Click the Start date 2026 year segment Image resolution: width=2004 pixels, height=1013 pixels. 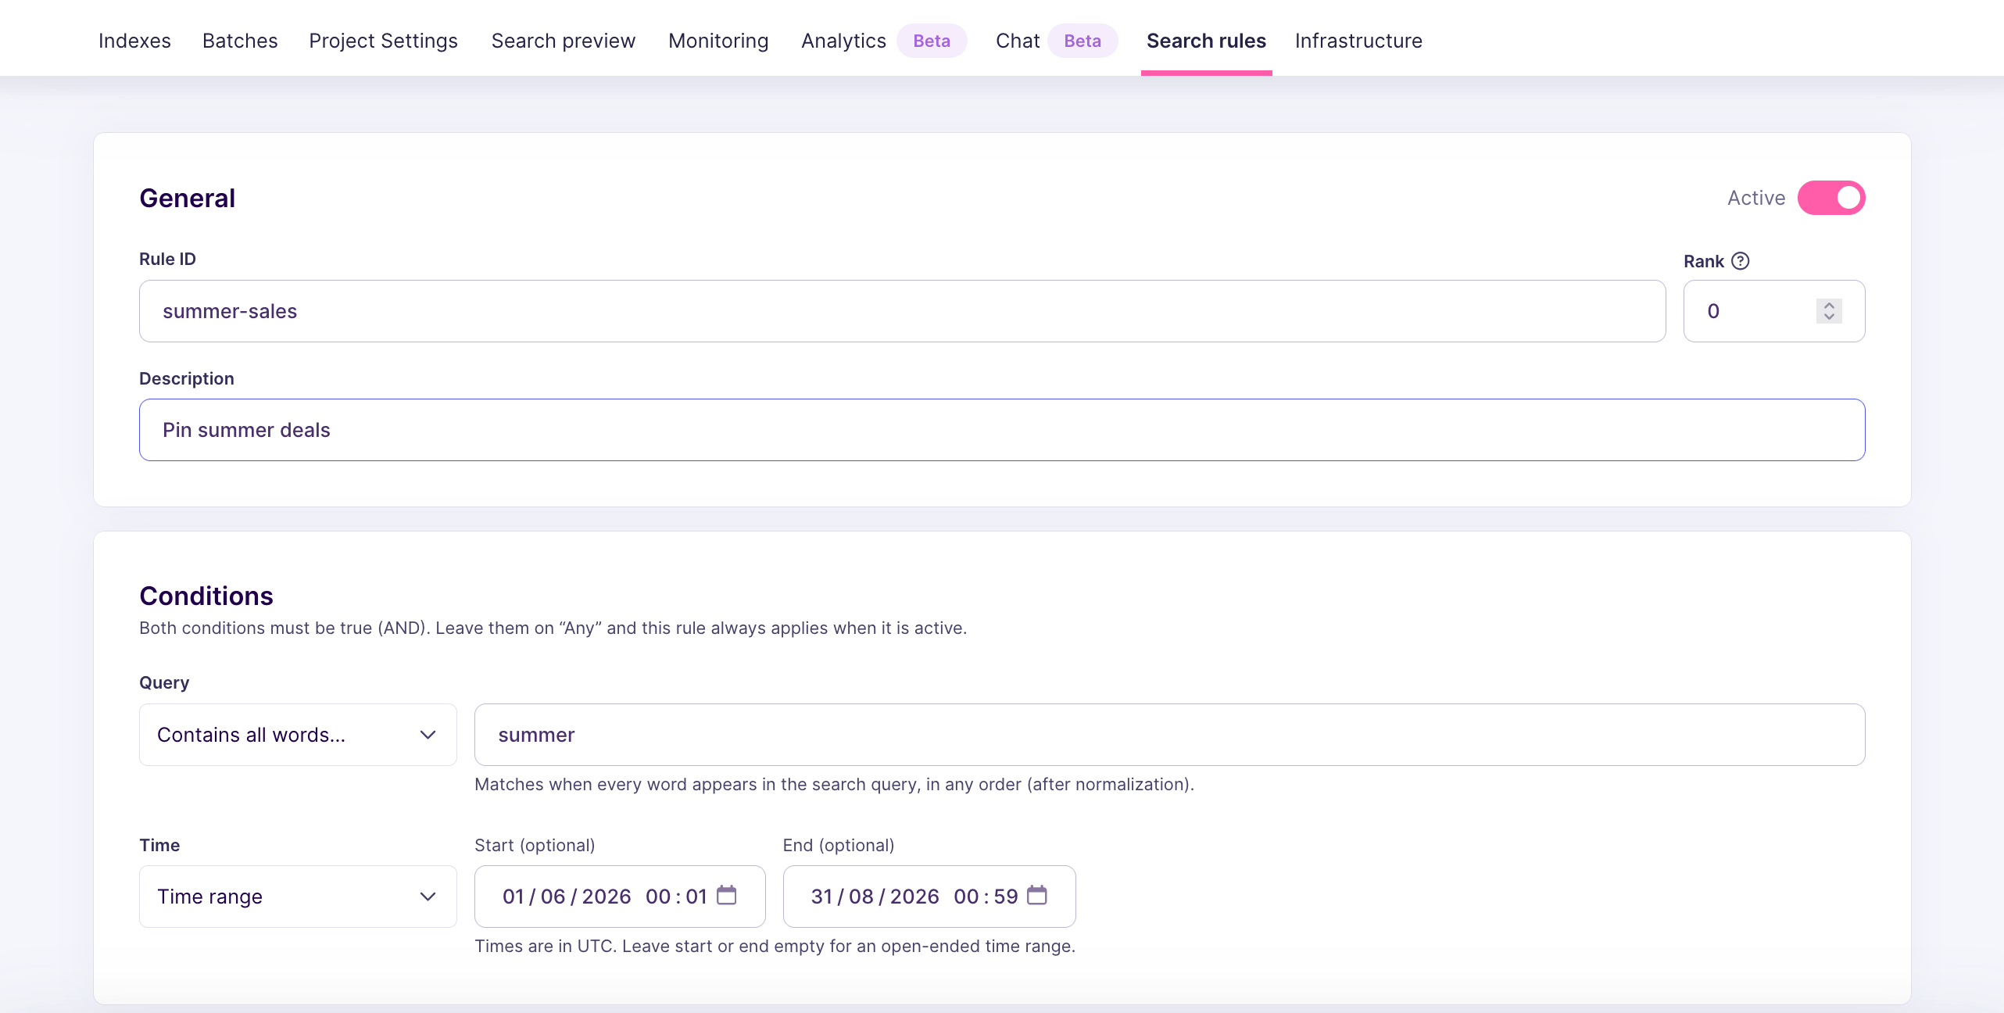pyautogui.click(x=607, y=897)
